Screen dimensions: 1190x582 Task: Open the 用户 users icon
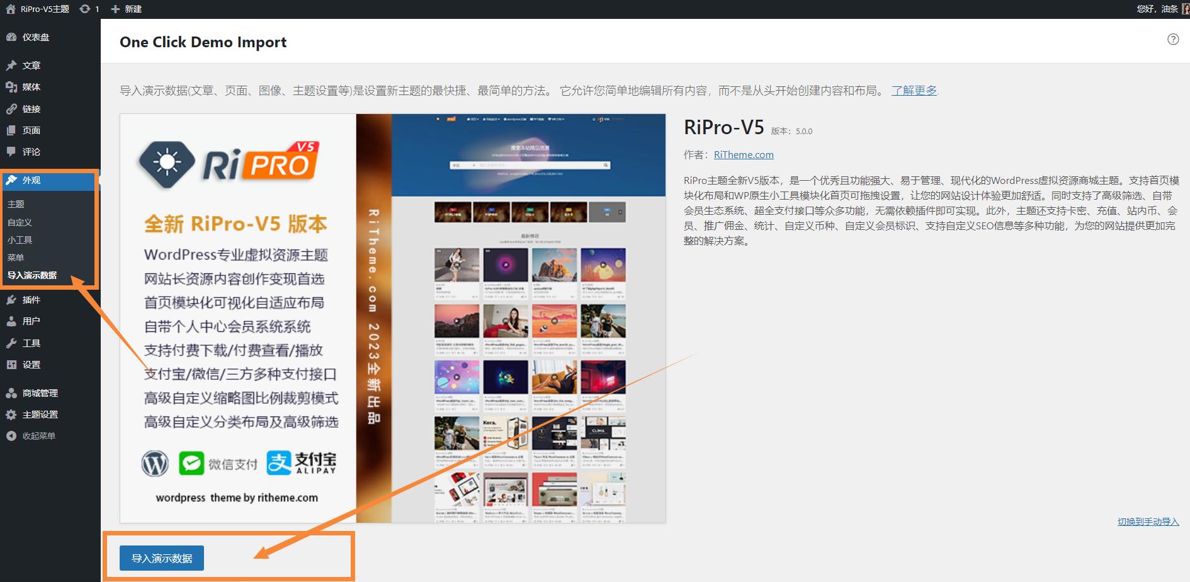[11, 321]
